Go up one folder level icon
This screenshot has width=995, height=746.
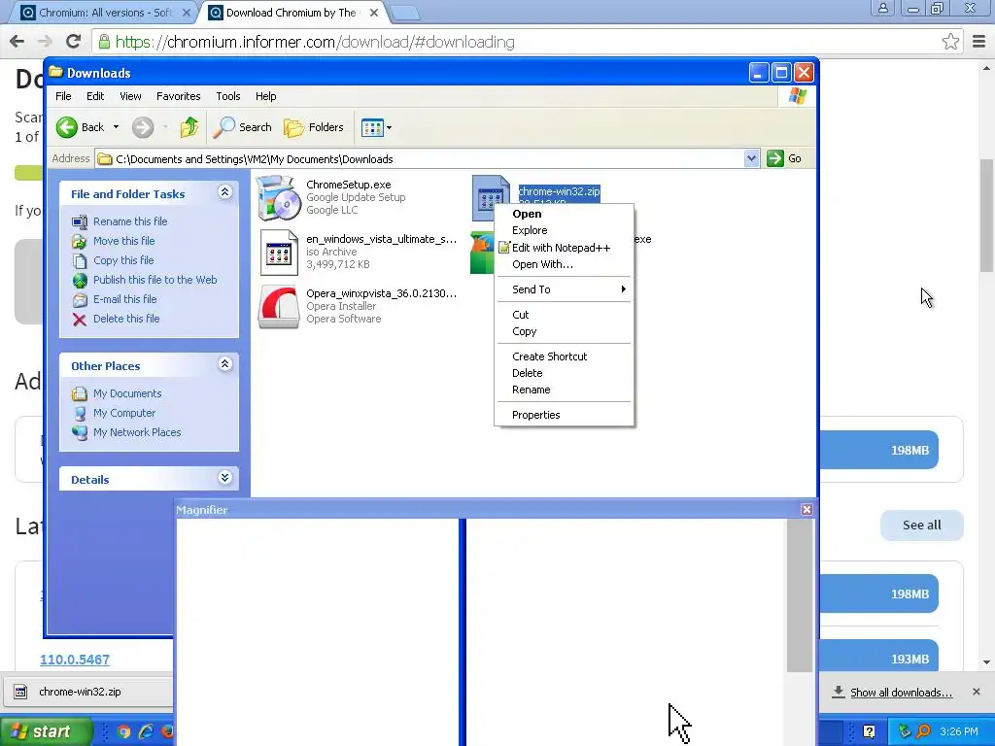pos(189,127)
